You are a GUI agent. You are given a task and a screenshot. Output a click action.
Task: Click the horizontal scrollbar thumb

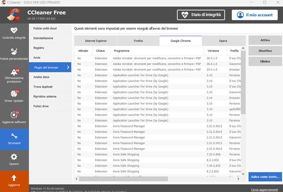[123, 179]
